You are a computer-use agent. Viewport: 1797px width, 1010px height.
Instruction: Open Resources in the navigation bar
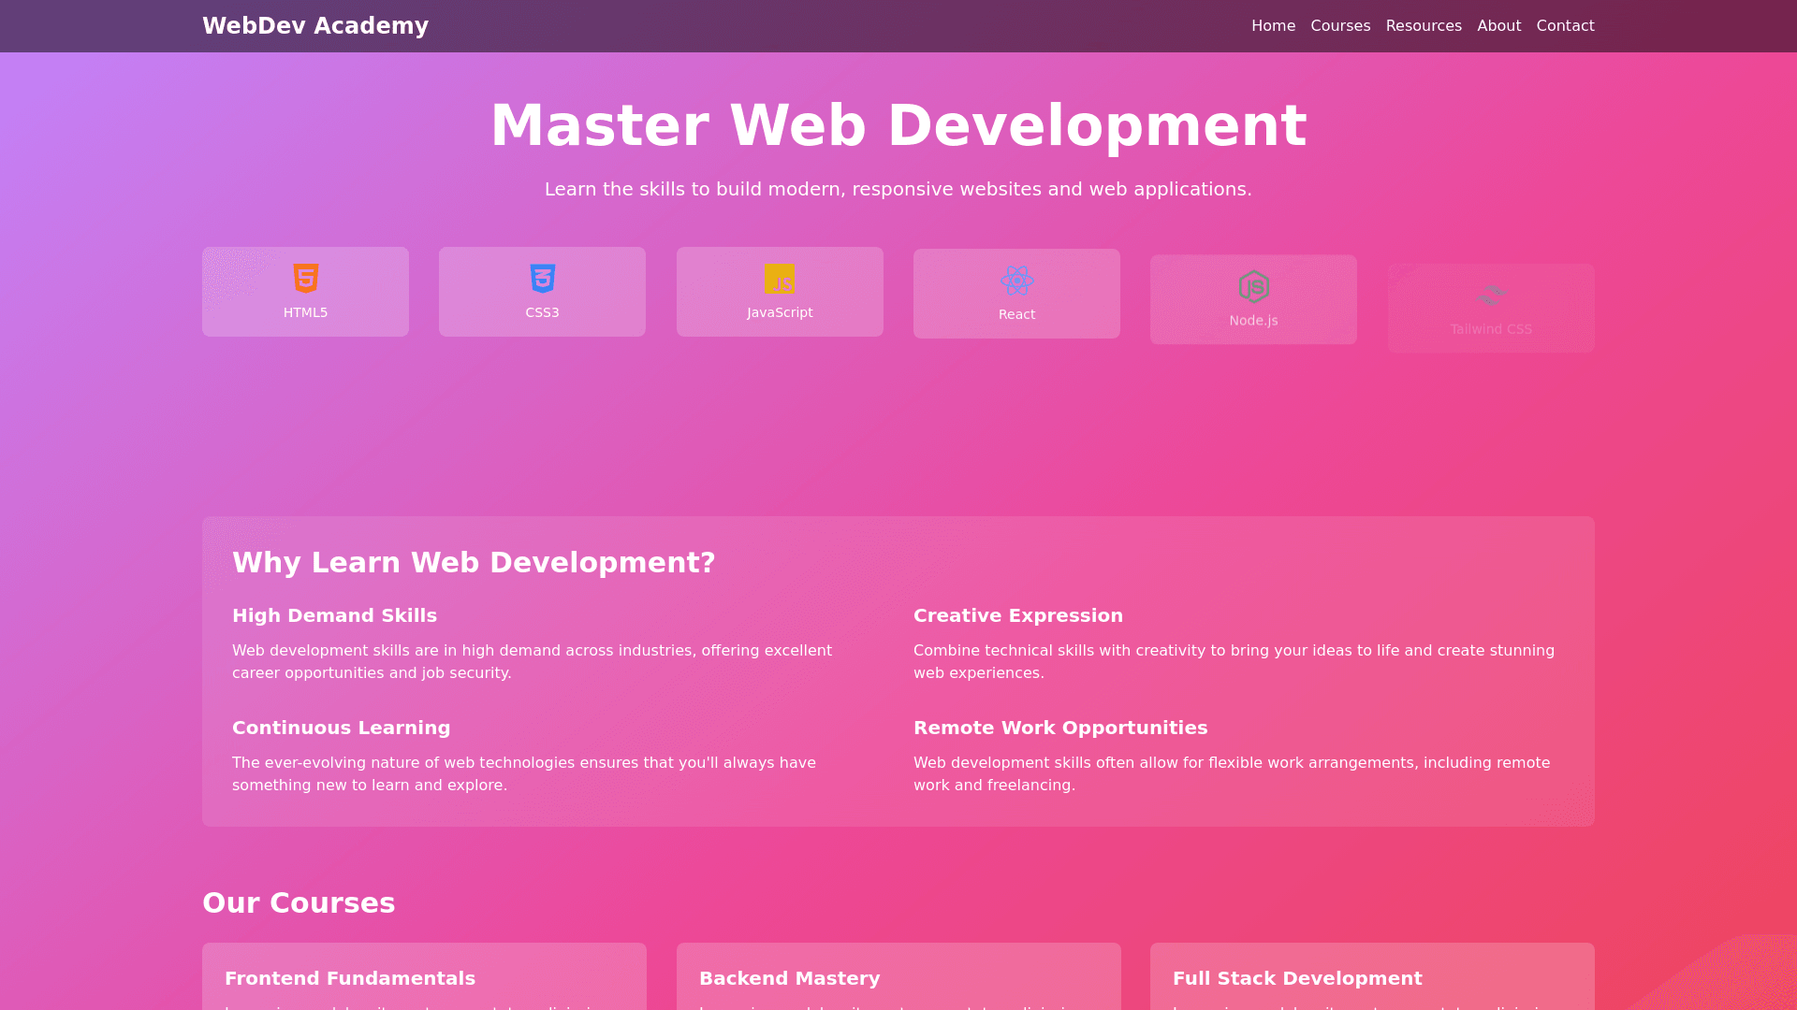[x=1424, y=26]
